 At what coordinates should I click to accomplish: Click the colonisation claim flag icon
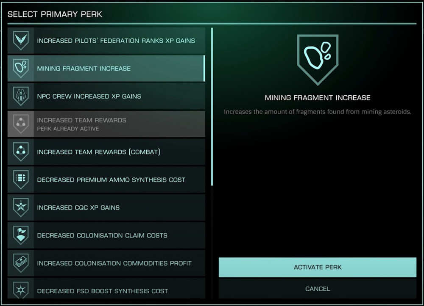tap(21, 235)
